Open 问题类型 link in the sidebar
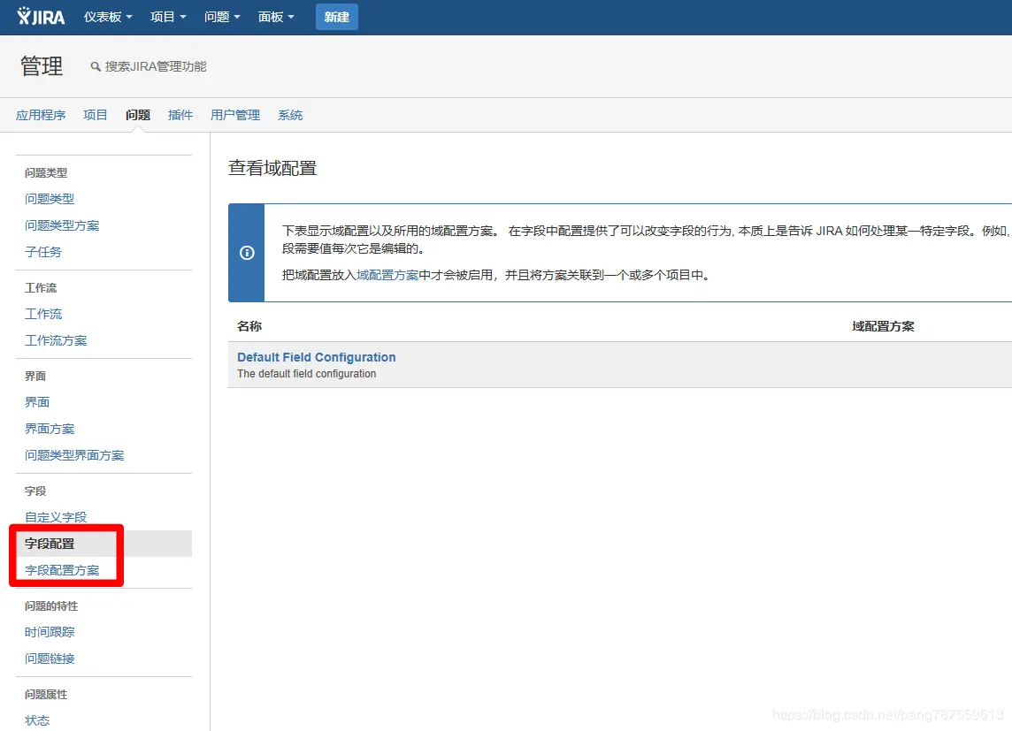This screenshot has height=731, width=1012. tap(50, 199)
